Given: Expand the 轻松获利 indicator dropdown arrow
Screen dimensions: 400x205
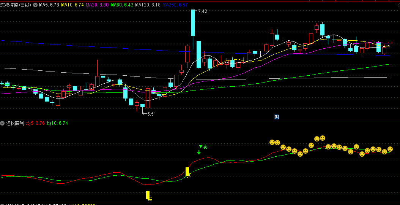Looking at the screenshot, I should pyautogui.click(x=3, y=123).
